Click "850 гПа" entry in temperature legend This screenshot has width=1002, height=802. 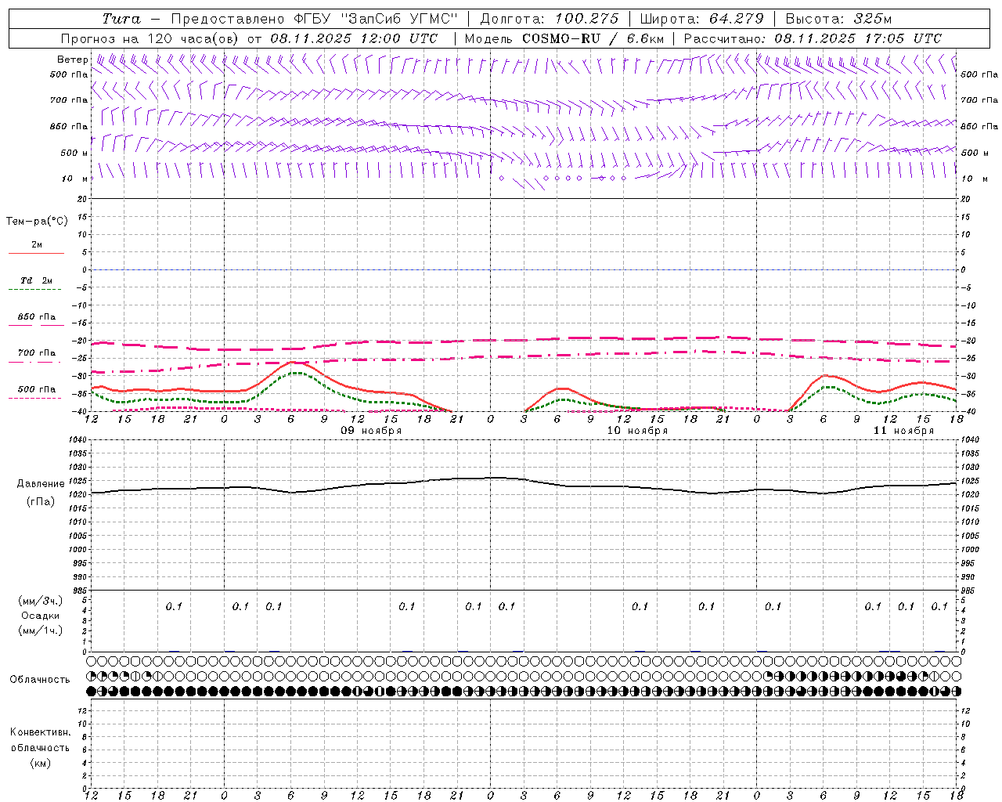37,317
